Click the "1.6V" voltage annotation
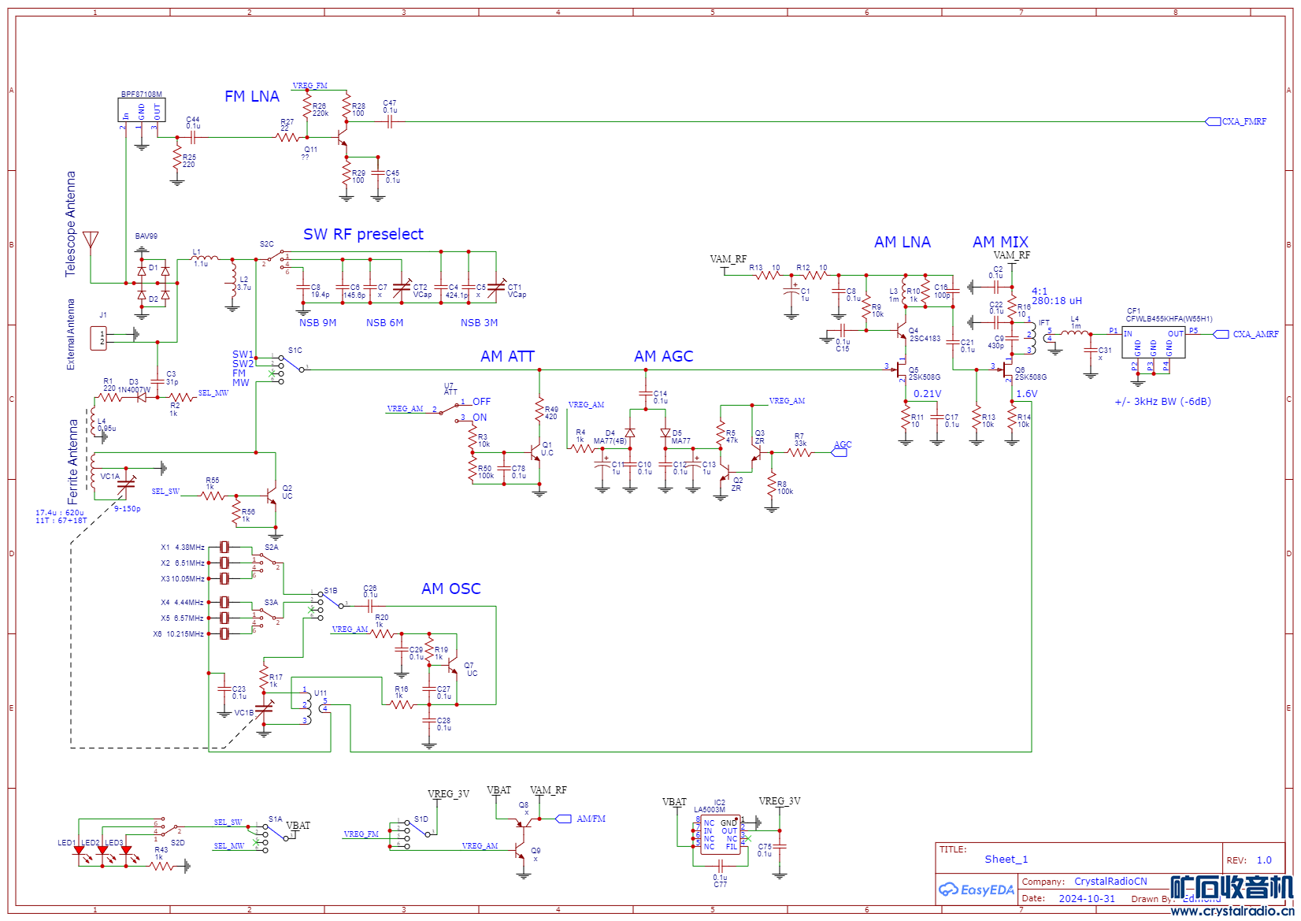 tap(1026, 393)
